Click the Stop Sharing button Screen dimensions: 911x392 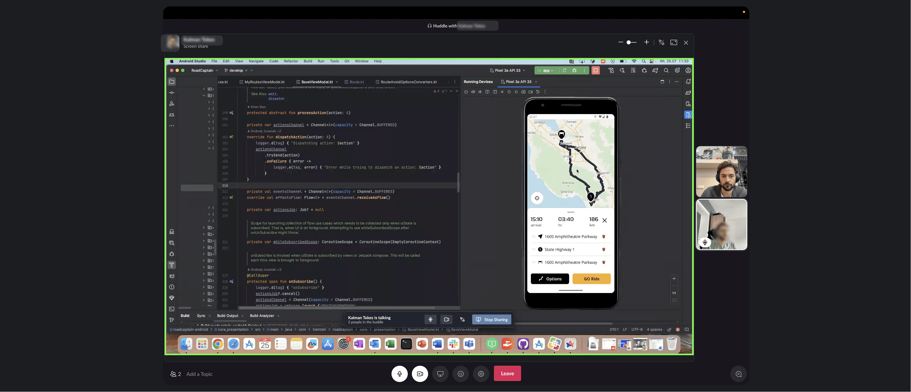click(x=491, y=319)
